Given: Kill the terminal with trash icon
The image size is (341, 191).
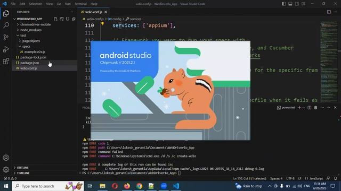Looking at the screenshot, I should [315, 108].
